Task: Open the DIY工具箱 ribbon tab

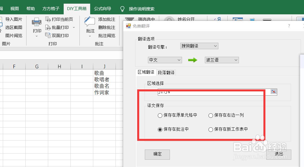Action: pyautogui.click(x=77, y=8)
